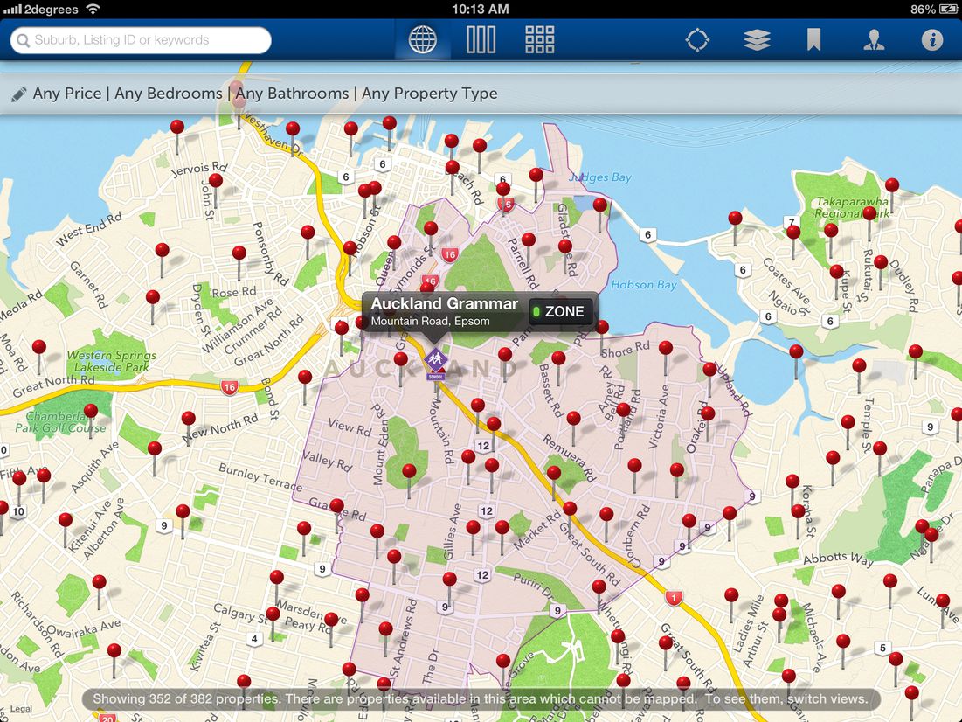The image size is (962, 722).
Task: Toggle the Auckland Grammar ZONE switch
Action: pyautogui.click(x=562, y=312)
